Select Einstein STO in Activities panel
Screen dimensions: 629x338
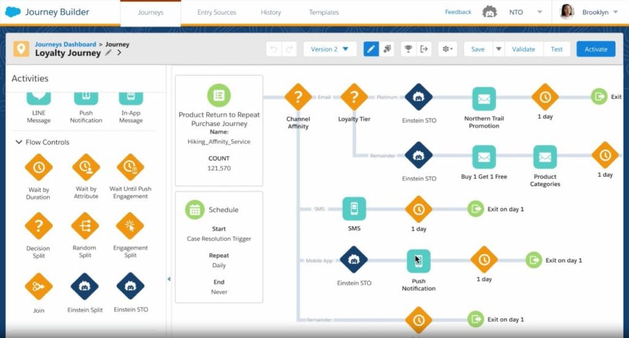130,286
